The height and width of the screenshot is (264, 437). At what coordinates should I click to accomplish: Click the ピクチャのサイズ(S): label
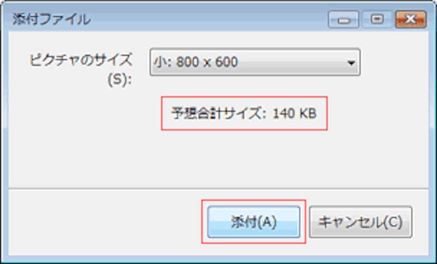coord(81,70)
